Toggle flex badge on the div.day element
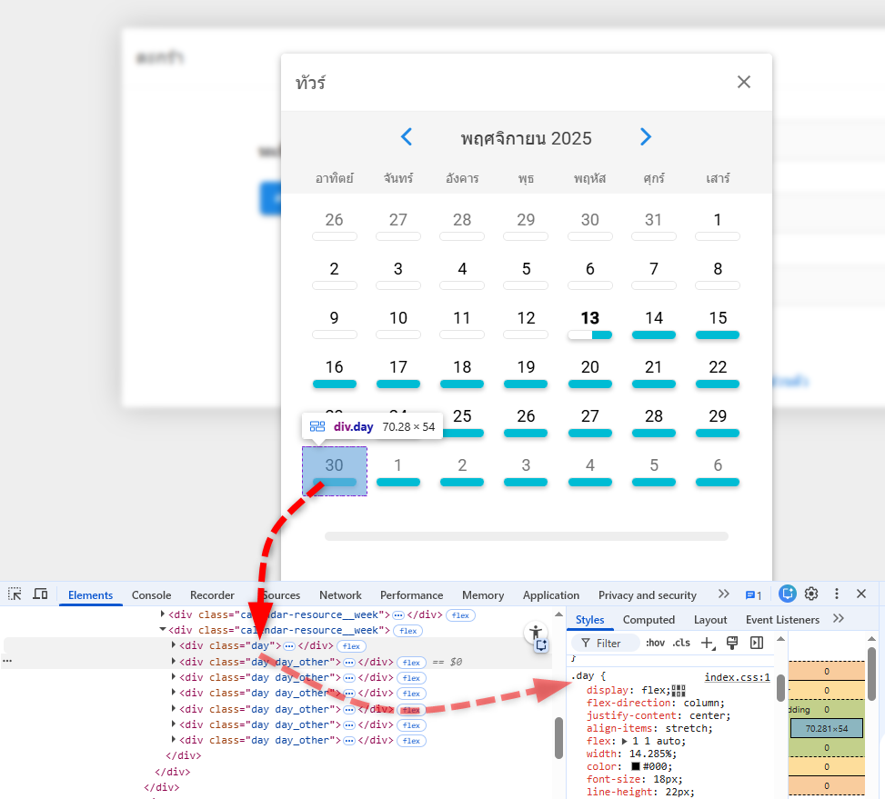The image size is (885, 799). pyautogui.click(x=351, y=646)
